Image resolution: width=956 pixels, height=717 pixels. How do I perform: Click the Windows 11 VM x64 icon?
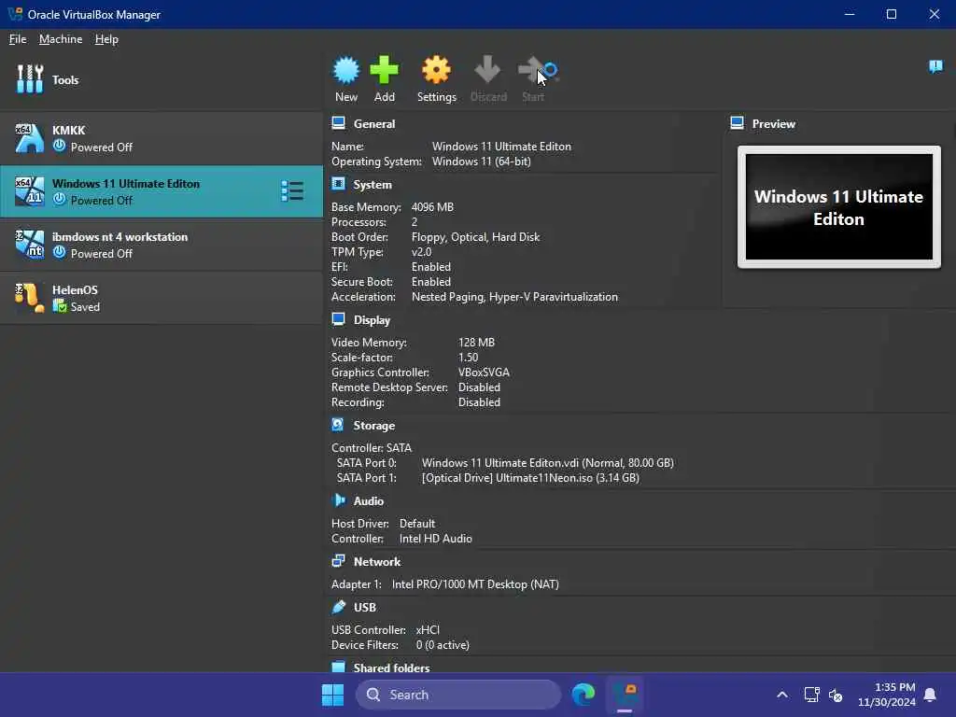tap(29, 191)
